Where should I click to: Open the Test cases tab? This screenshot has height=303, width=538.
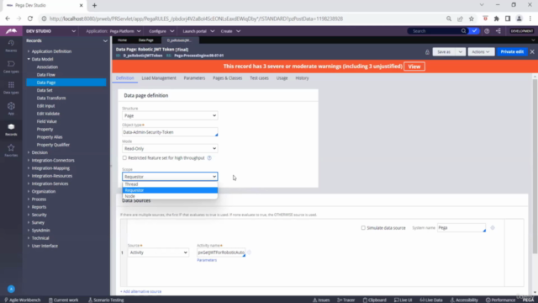pyautogui.click(x=259, y=78)
